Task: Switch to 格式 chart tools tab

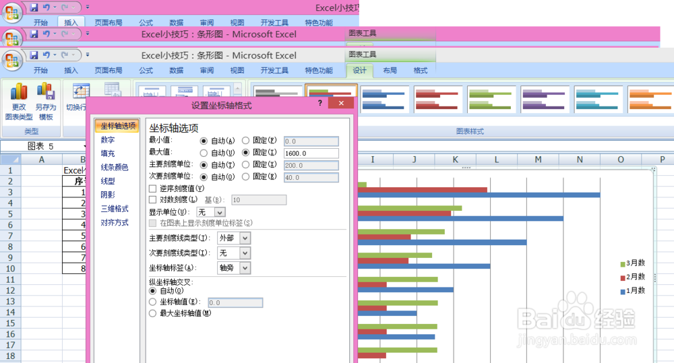Action: (421, 71)
